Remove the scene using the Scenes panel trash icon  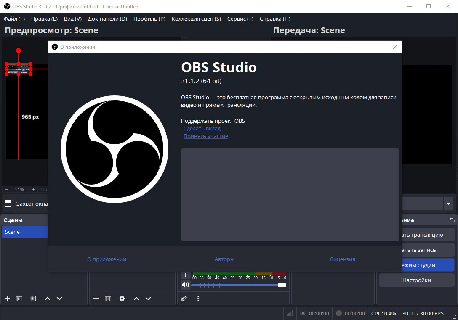[x=19, y=299]
